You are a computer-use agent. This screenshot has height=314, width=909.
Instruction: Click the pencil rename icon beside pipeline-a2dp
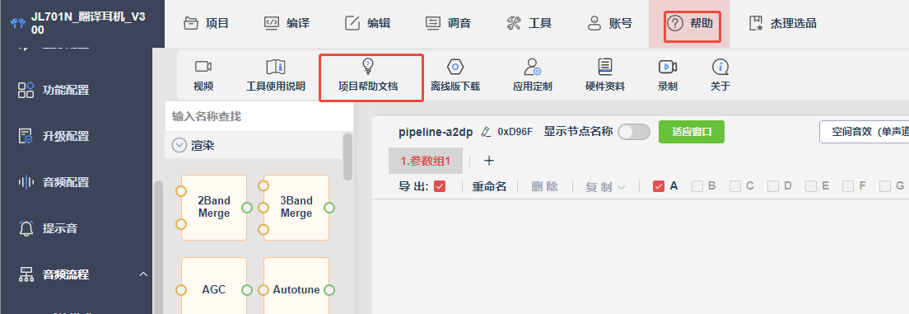pos(487,132)
